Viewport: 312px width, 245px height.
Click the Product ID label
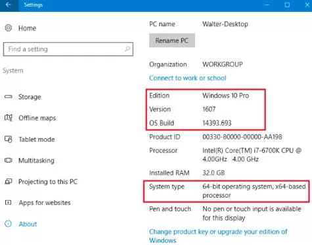click(x=165, y=137)
